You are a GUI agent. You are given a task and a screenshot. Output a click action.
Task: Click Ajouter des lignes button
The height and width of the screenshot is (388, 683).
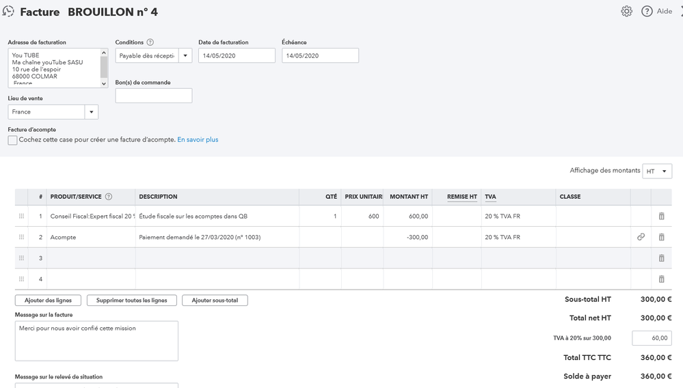coord(48,301)
